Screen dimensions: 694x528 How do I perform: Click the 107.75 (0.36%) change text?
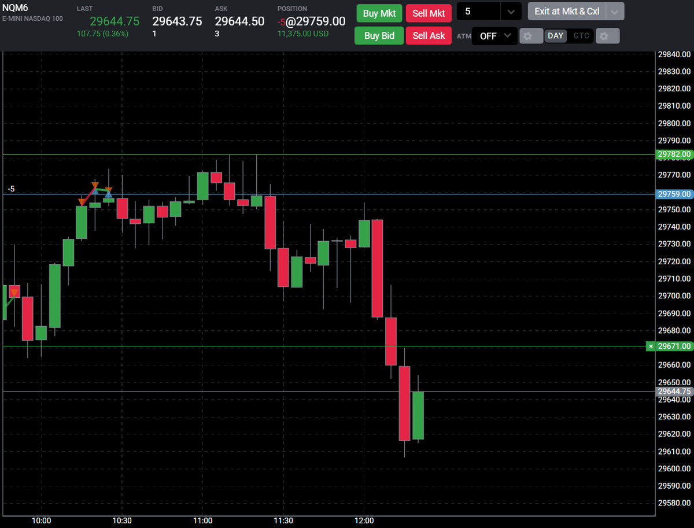[x=102, y=34]
